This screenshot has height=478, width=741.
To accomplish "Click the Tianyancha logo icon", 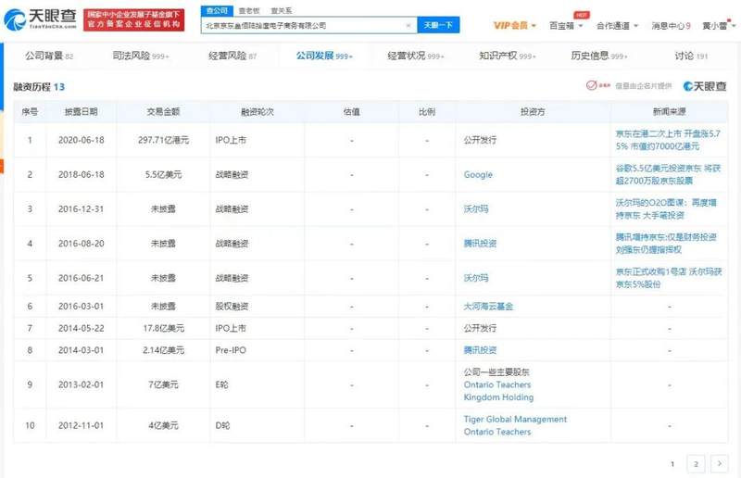I will click(x=15, y=19).
